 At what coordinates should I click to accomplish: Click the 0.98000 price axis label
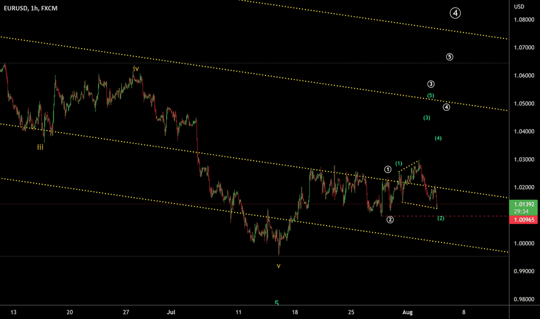524,299
